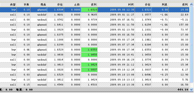Click the take-profit value 1.4533
This screenshot has height=96, width=194.
92,85
